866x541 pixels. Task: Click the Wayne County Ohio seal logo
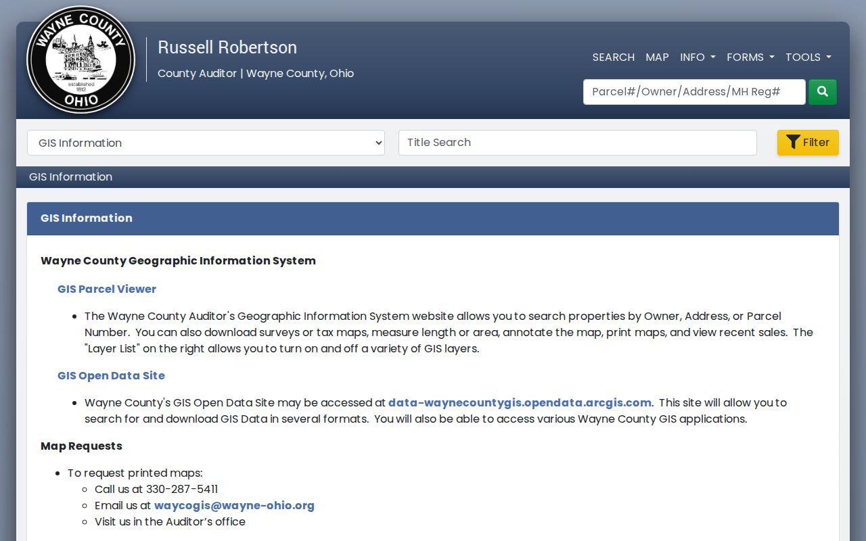pyautogui.click(x=81, y=60)
